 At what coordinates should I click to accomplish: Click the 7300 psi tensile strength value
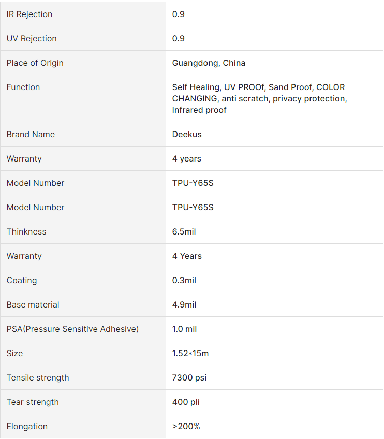coord(189,378)
